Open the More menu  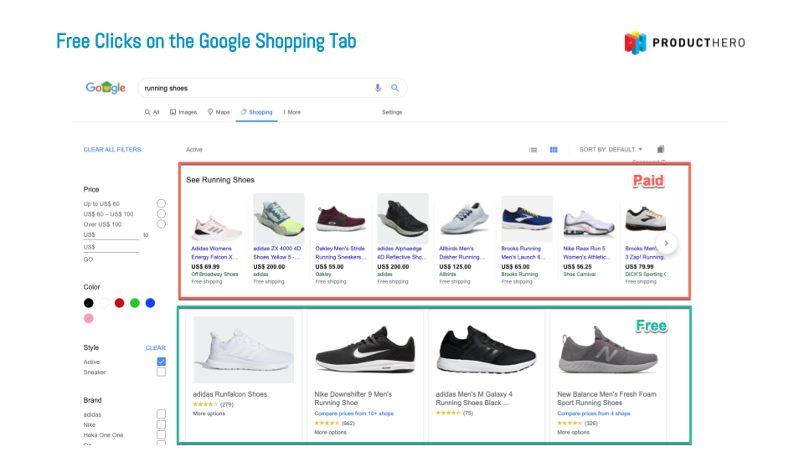pyautogui.click(x=291, y=112)
